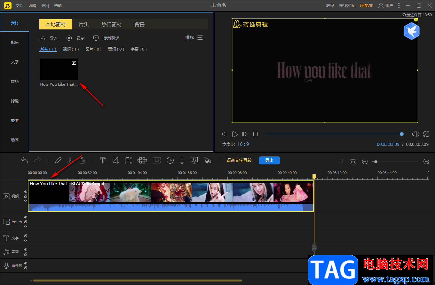Play the video preview
The image size is (435, 285).
point(235,134)
